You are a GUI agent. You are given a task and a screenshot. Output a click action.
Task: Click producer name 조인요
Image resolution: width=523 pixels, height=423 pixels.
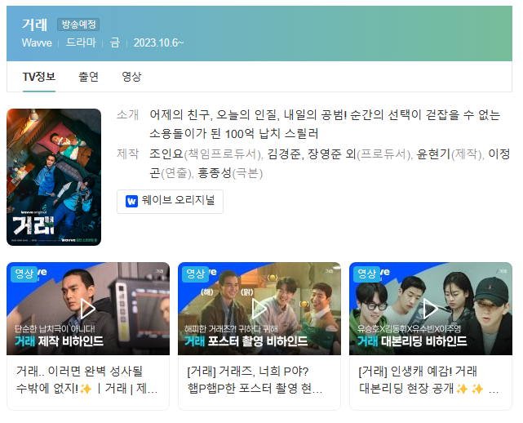[166, 154]
